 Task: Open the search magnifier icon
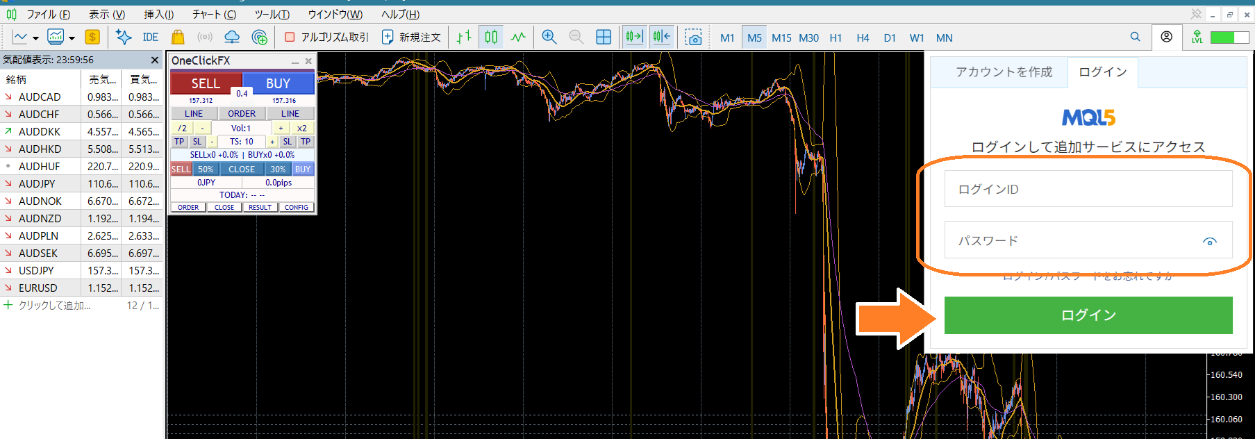[x=1135, y=37]
